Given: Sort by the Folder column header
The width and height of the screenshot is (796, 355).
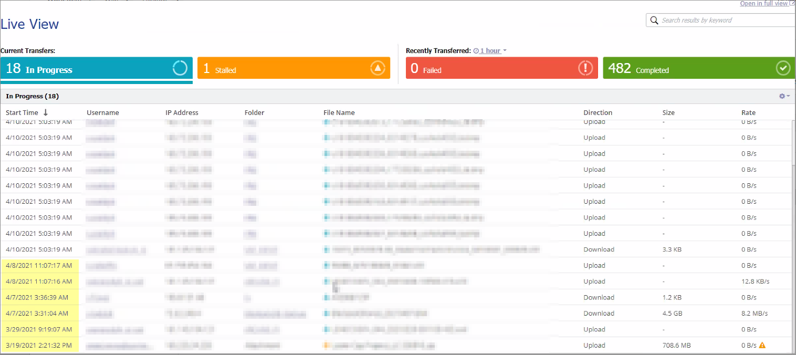Looking at the screenshot, I should (255, 112).
